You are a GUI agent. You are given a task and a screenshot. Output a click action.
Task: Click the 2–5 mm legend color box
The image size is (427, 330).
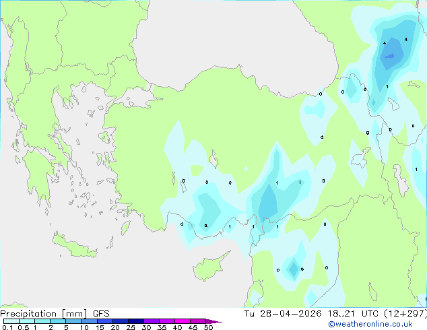coord(58,321)
